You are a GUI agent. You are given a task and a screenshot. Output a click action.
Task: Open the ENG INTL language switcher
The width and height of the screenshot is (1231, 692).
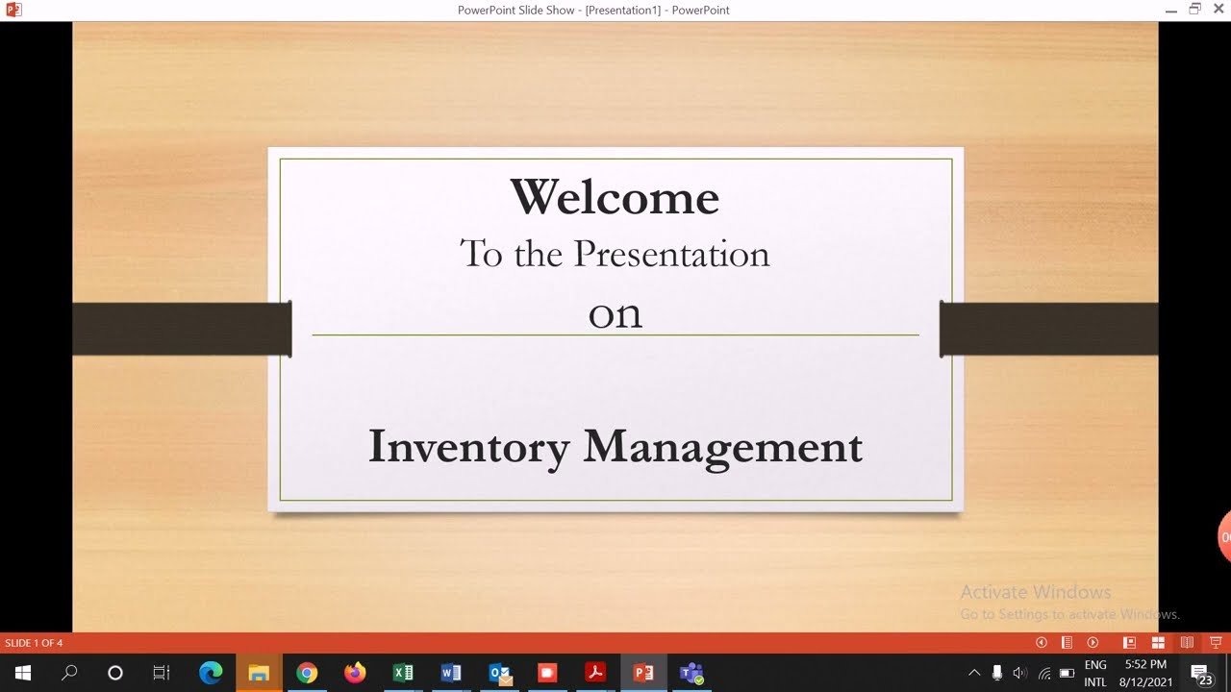(x=1095, y=673)
